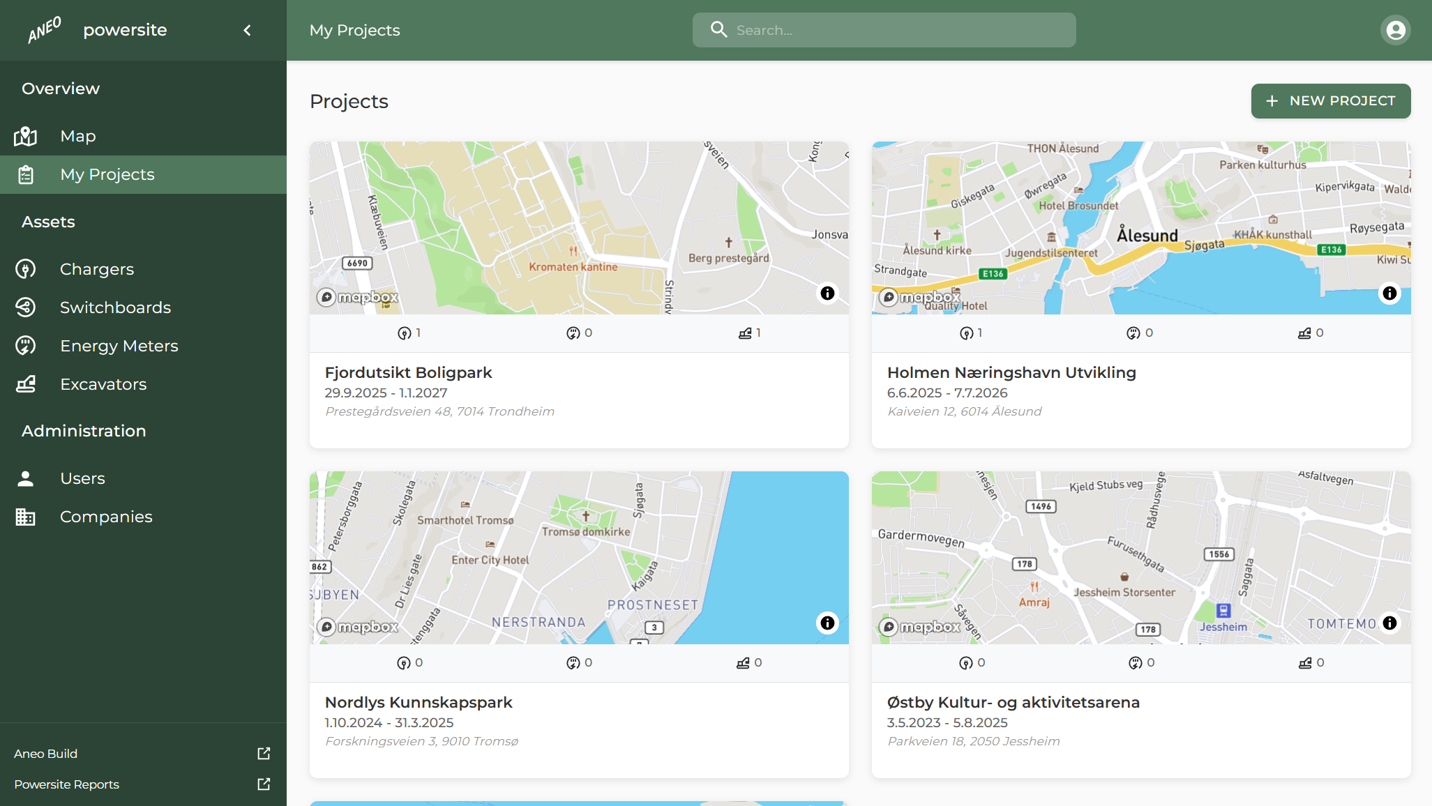Open the Chargers asset page
The width and height of the screenshot is (1432, 806).
[x=96, y=269]
